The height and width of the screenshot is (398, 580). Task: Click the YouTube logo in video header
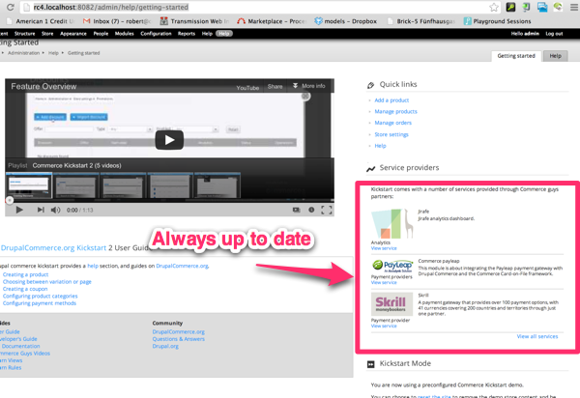(x=247, y=88)
